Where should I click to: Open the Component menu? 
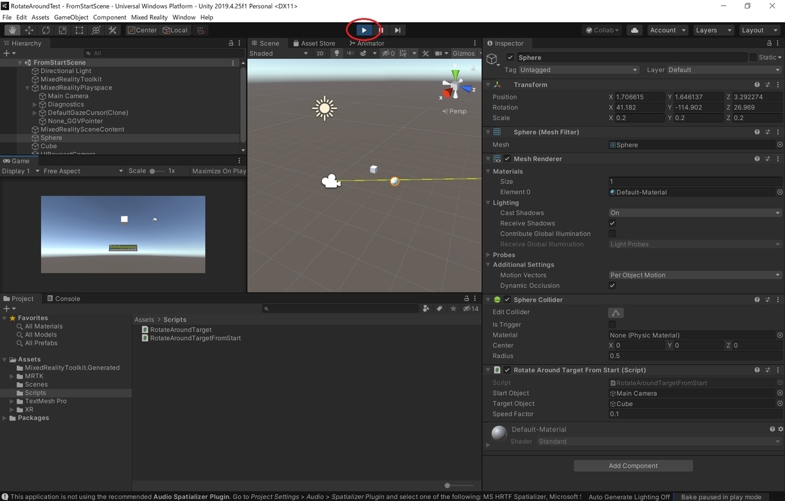110,17
